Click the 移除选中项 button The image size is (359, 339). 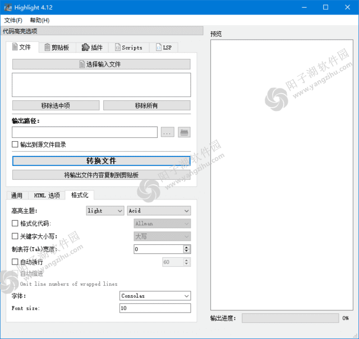click(x=56, y=105)
